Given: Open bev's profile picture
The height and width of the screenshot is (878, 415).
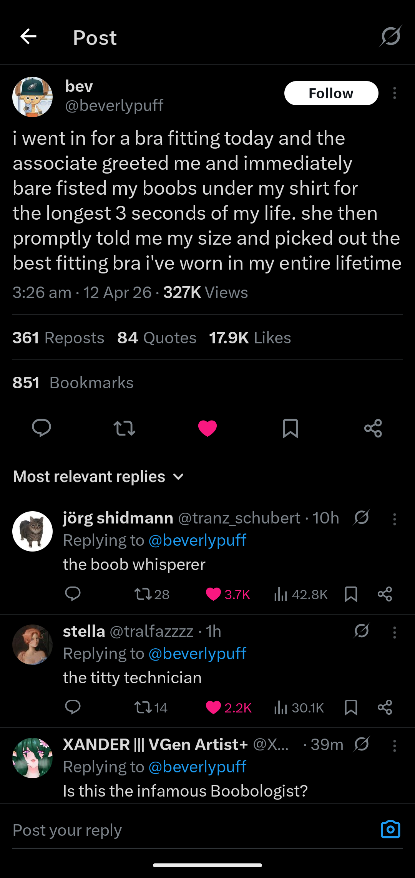Looking at the screenshot, I should (x=33, y=97).
